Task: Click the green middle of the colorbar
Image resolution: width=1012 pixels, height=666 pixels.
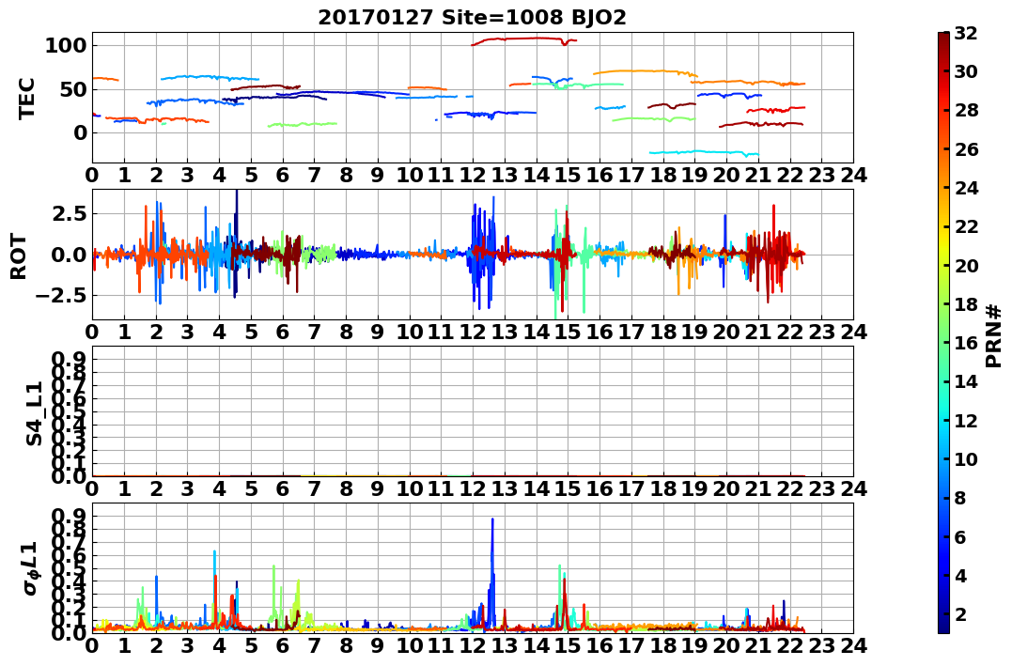Action: (x=943, y=333)
